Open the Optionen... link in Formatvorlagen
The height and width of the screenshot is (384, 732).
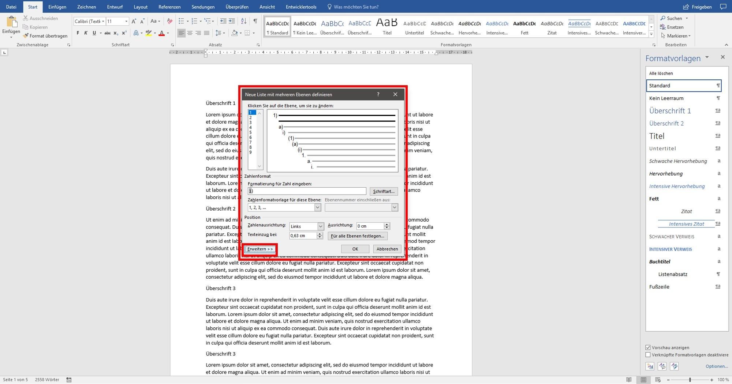click(x=717, y=366)
